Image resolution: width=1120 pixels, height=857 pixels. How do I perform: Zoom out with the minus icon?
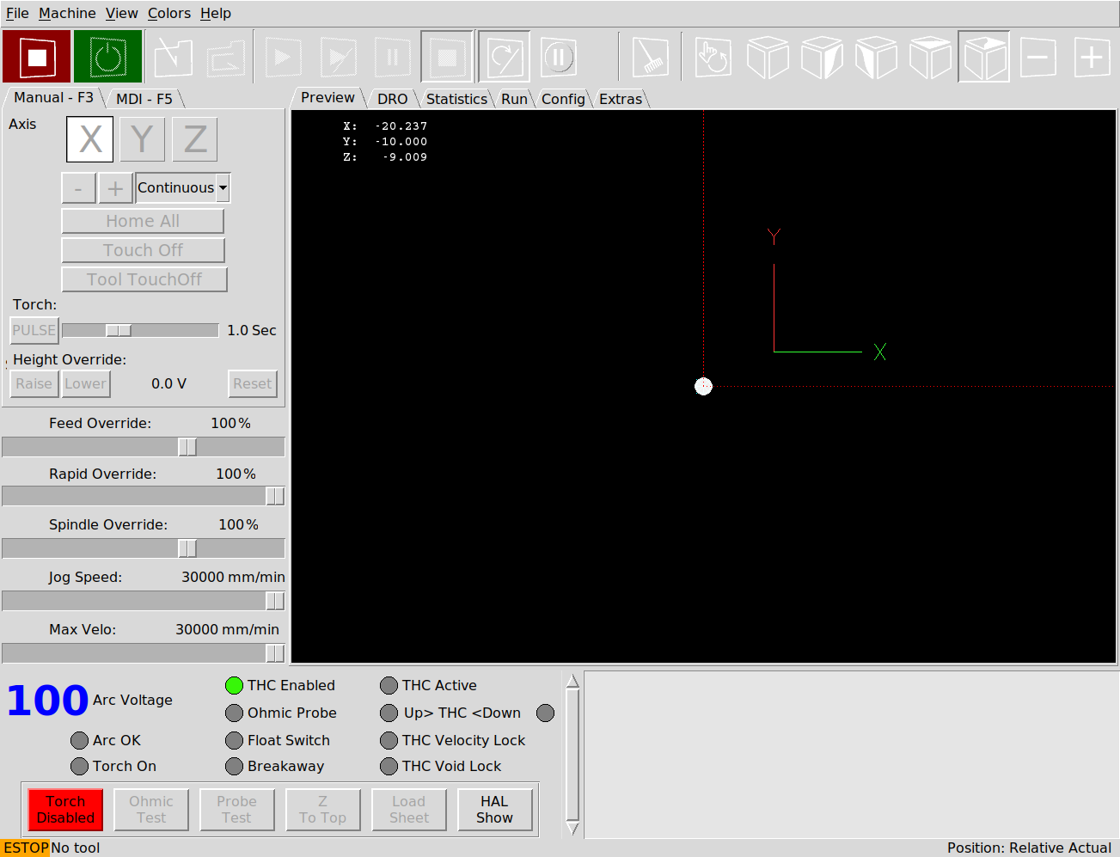[x=1038, y=58]
